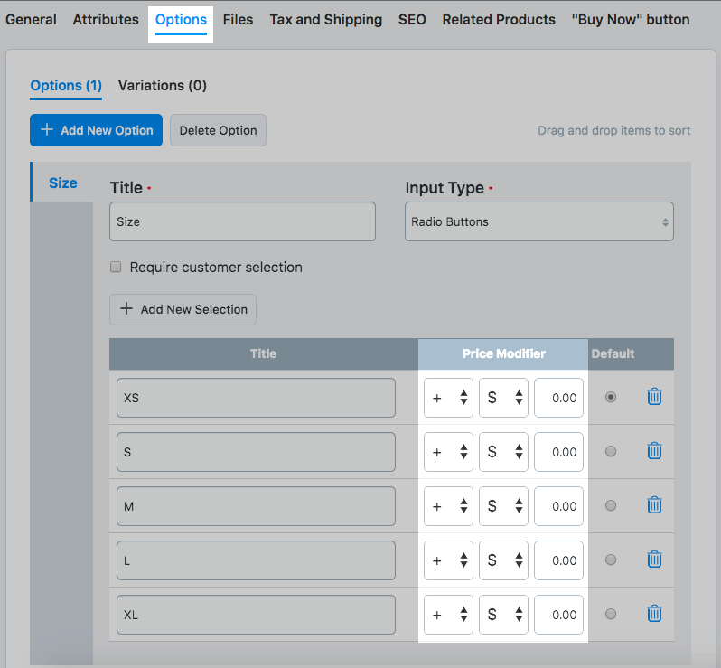
Task: Go to the Tax and Shipping tab
Action: (325, 19)
